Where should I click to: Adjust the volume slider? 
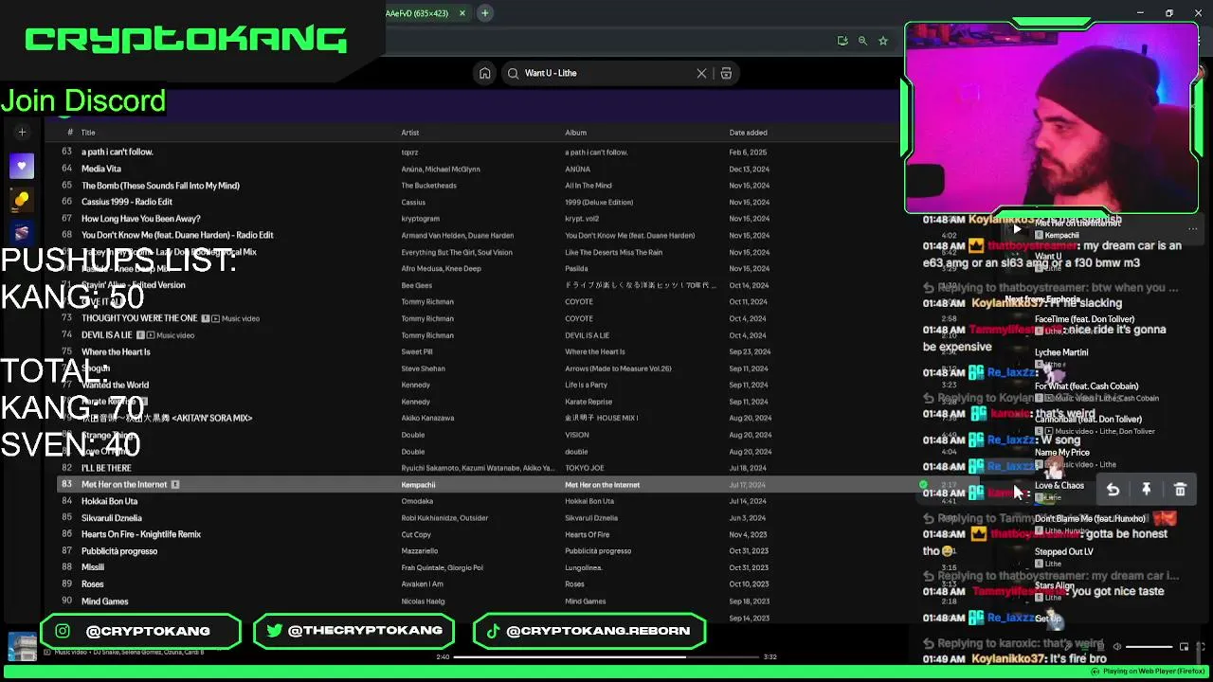(x=1149, y=647)
